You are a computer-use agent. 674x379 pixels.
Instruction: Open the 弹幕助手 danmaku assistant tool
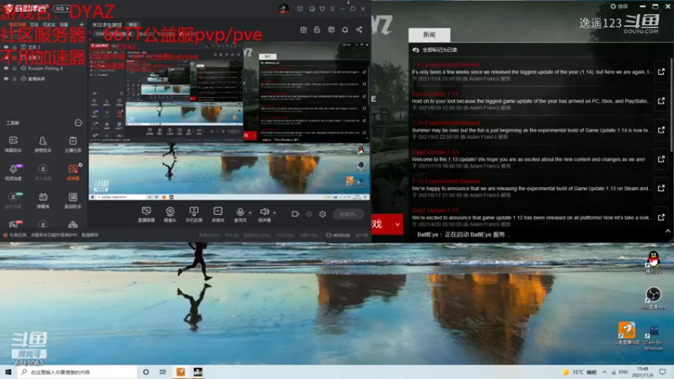tap(13, 144)
